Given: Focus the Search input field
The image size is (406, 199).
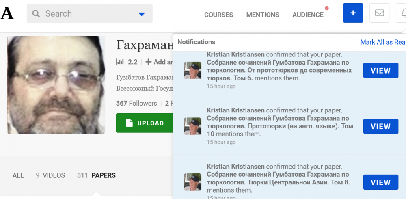Looking at the screenshot, I should point(90,14).
